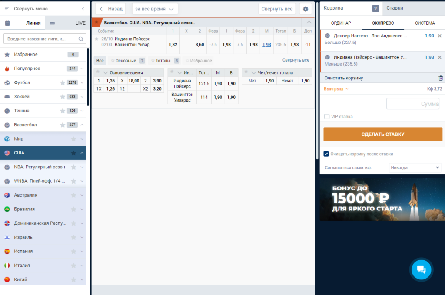Click star in Основное время market header
The height and width of the screenshot is (295, 445).
click(98, 72)
